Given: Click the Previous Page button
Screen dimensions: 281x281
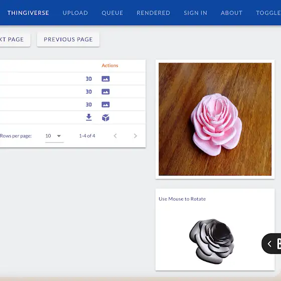Looking at the screenshot, I should [68, 40].
